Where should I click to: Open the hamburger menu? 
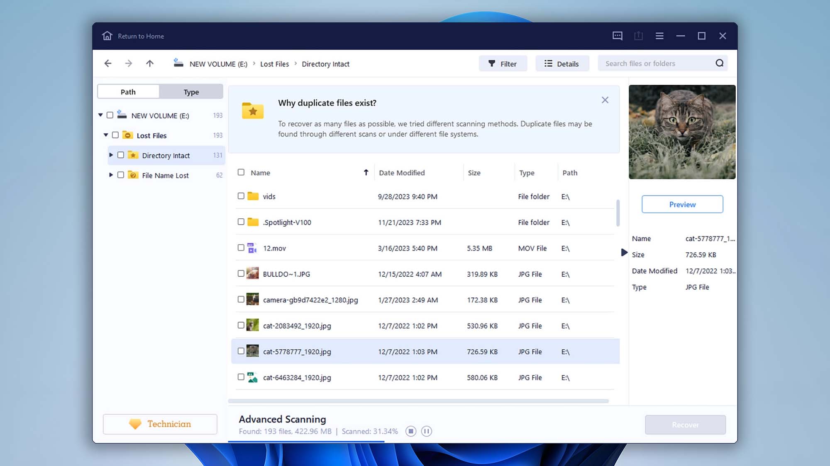click(659, 36)
